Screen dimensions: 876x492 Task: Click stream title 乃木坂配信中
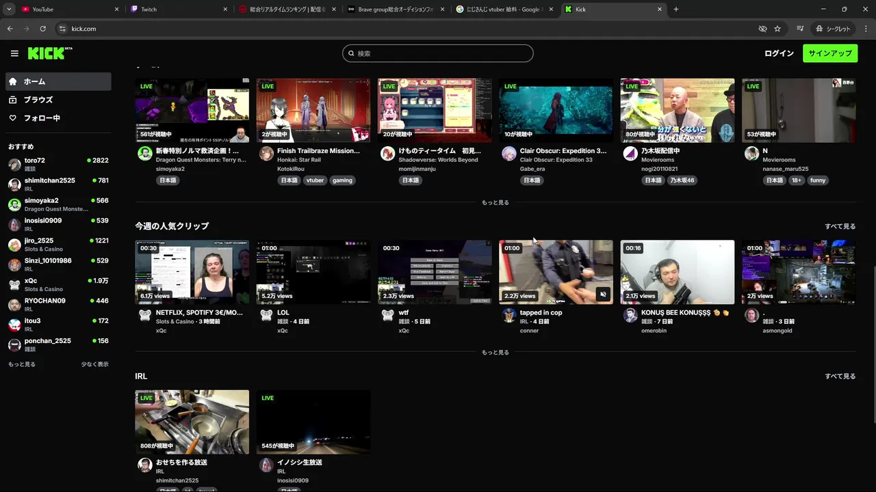tap(660, 151)
